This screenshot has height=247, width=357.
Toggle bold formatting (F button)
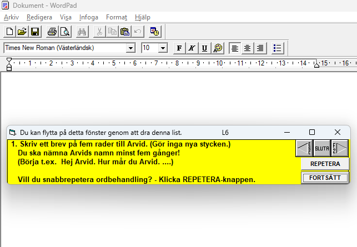coord(179,48)
